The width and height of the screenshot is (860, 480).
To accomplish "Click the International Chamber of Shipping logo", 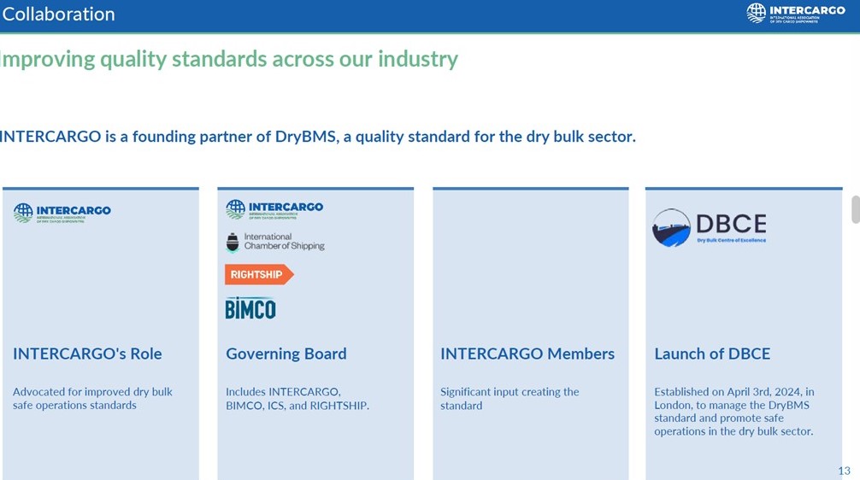I will click(274, 243).
